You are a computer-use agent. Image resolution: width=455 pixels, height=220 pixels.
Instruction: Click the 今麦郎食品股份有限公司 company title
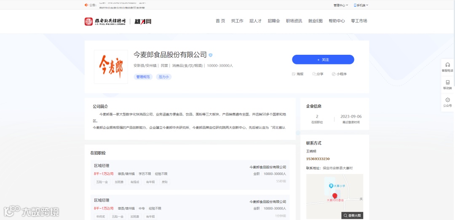click(x=170, y=55)
